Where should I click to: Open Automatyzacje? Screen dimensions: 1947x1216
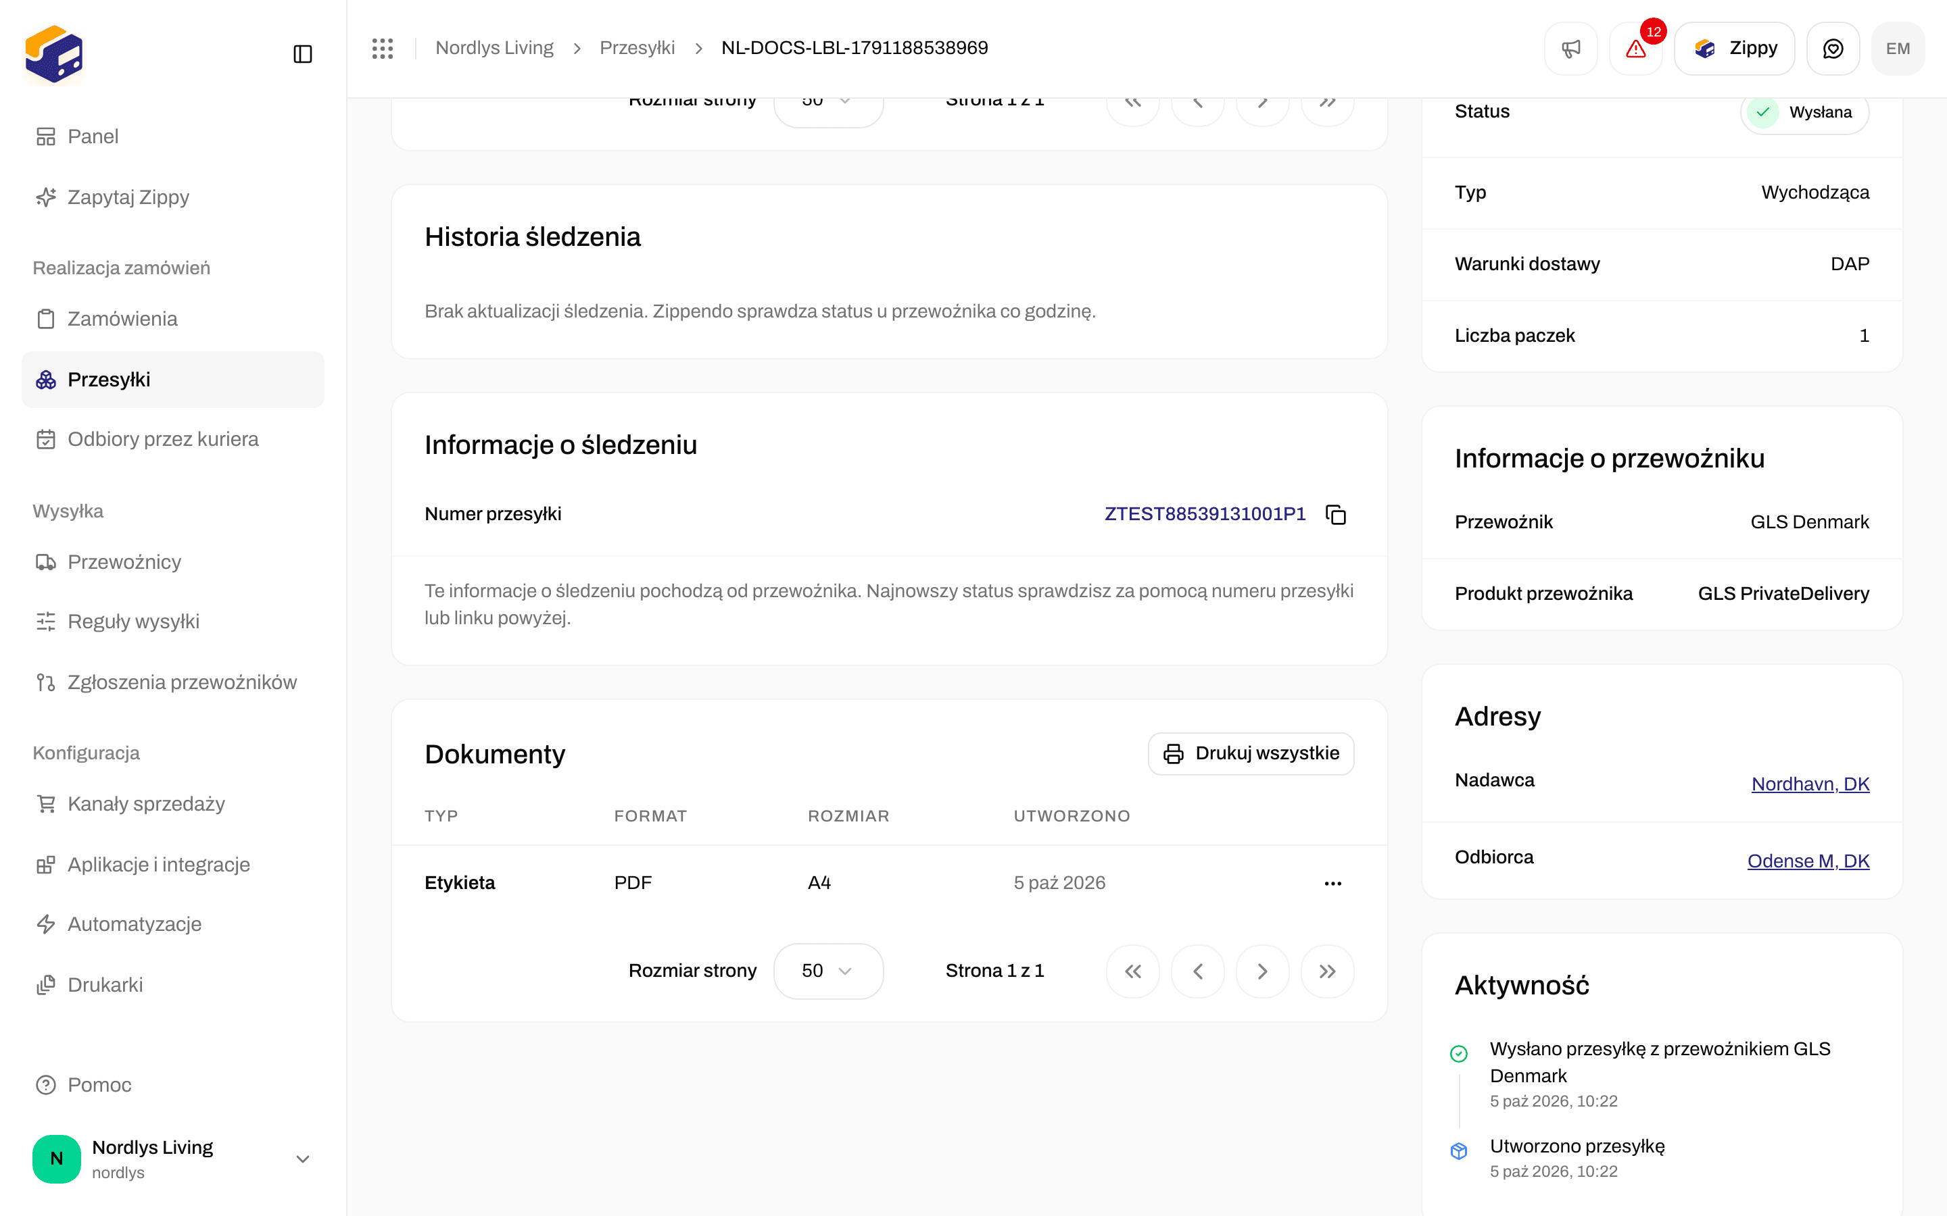173,924
